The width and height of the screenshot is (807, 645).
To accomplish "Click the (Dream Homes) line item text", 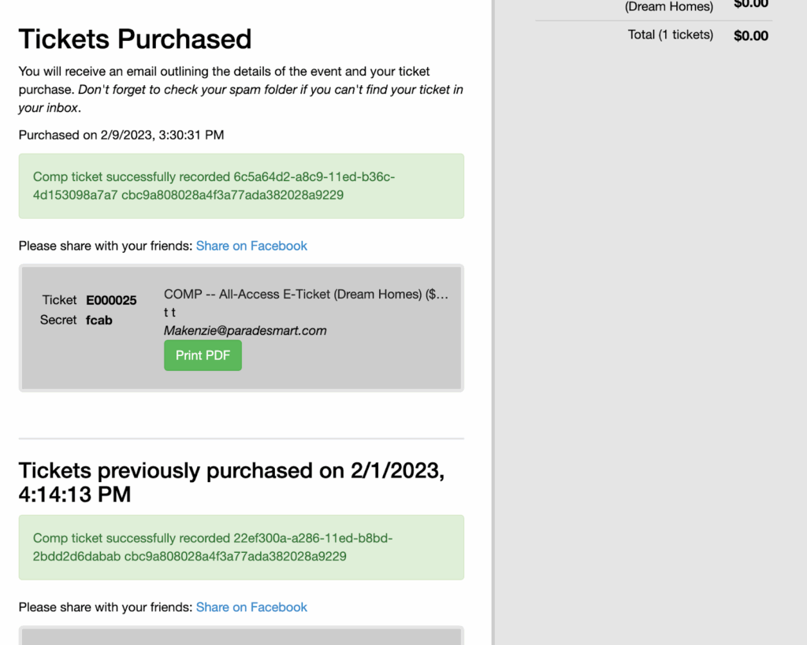I will click(x=668, y=7).
